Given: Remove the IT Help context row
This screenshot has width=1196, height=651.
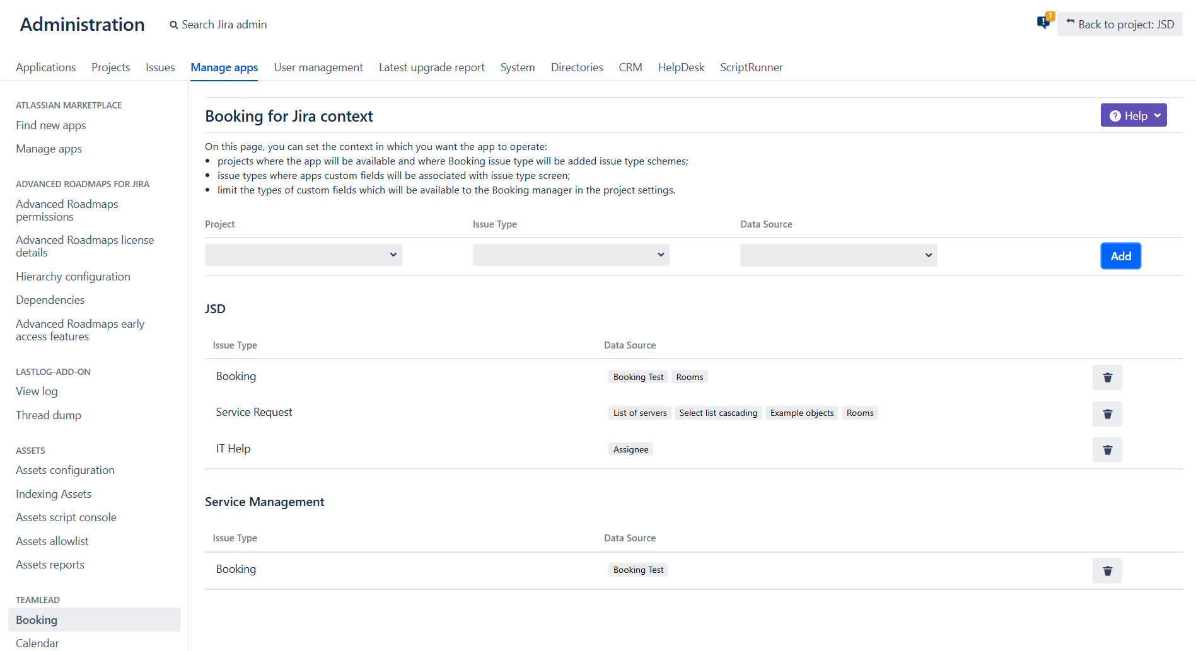Looking at the screenshot, I should (x=1106, y=450).
